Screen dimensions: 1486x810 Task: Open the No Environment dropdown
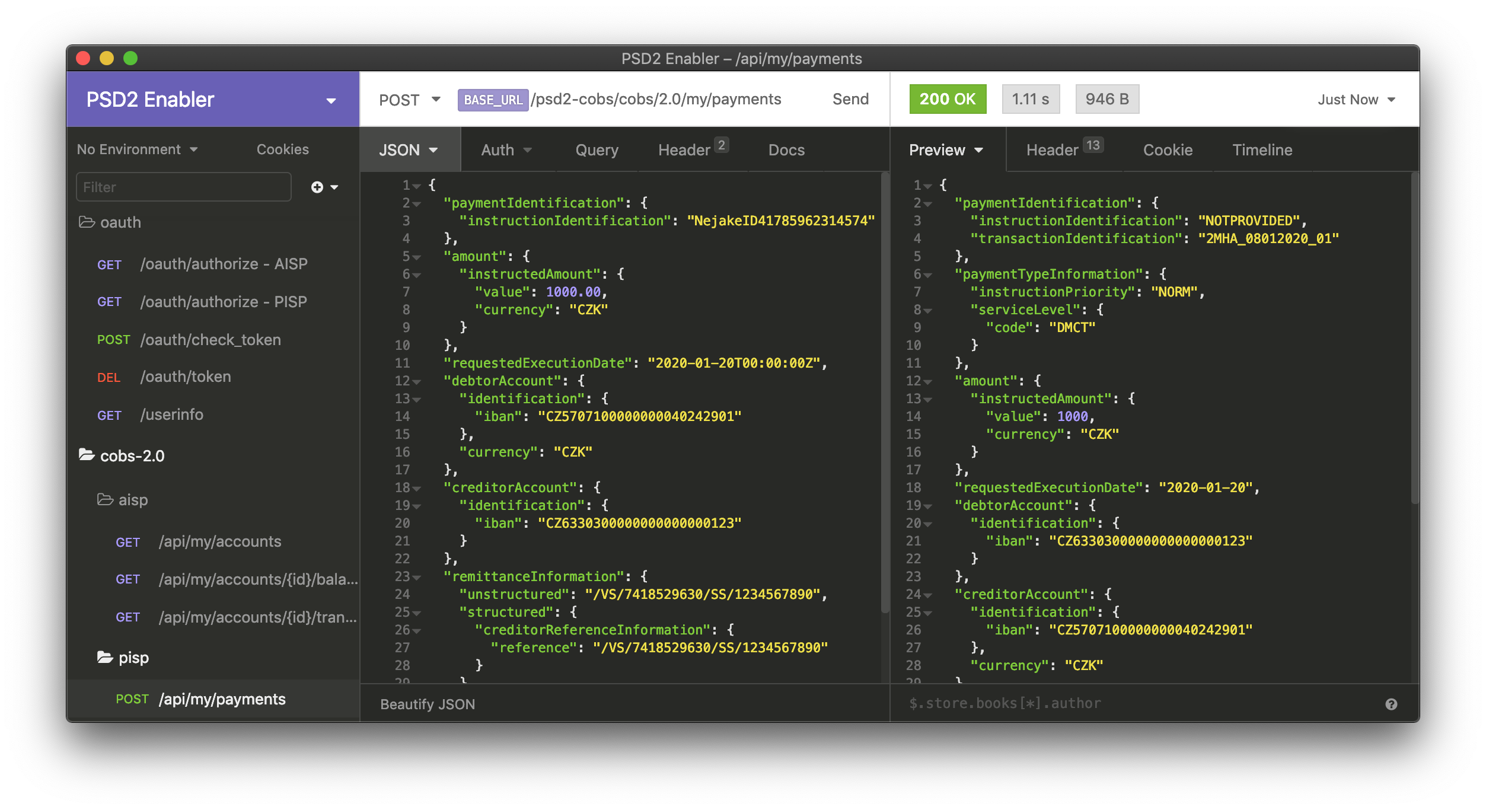pos(137,149)
